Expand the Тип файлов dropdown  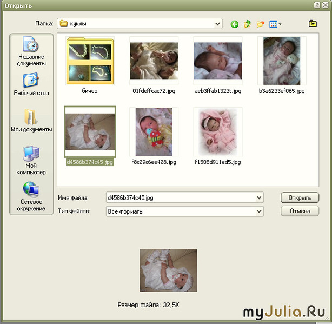click(259, 211)
